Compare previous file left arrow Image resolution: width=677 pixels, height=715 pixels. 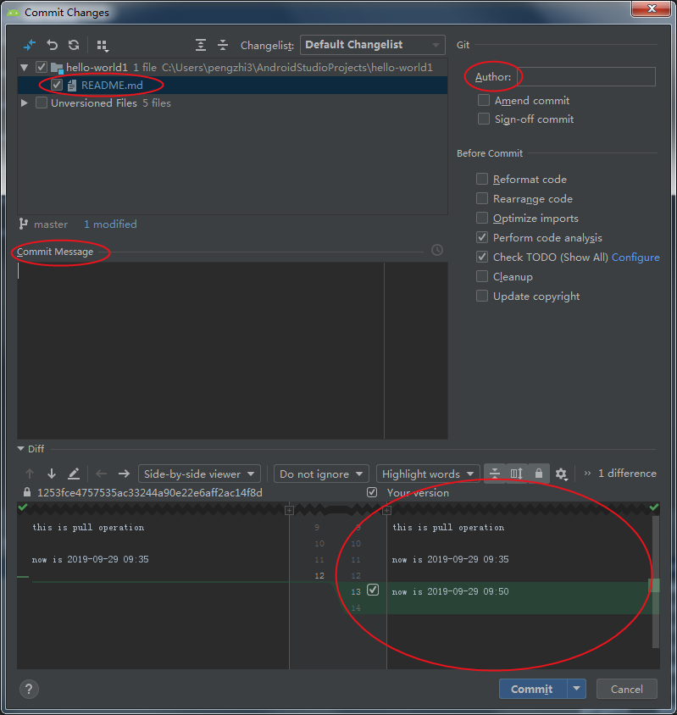click(102, 474)
